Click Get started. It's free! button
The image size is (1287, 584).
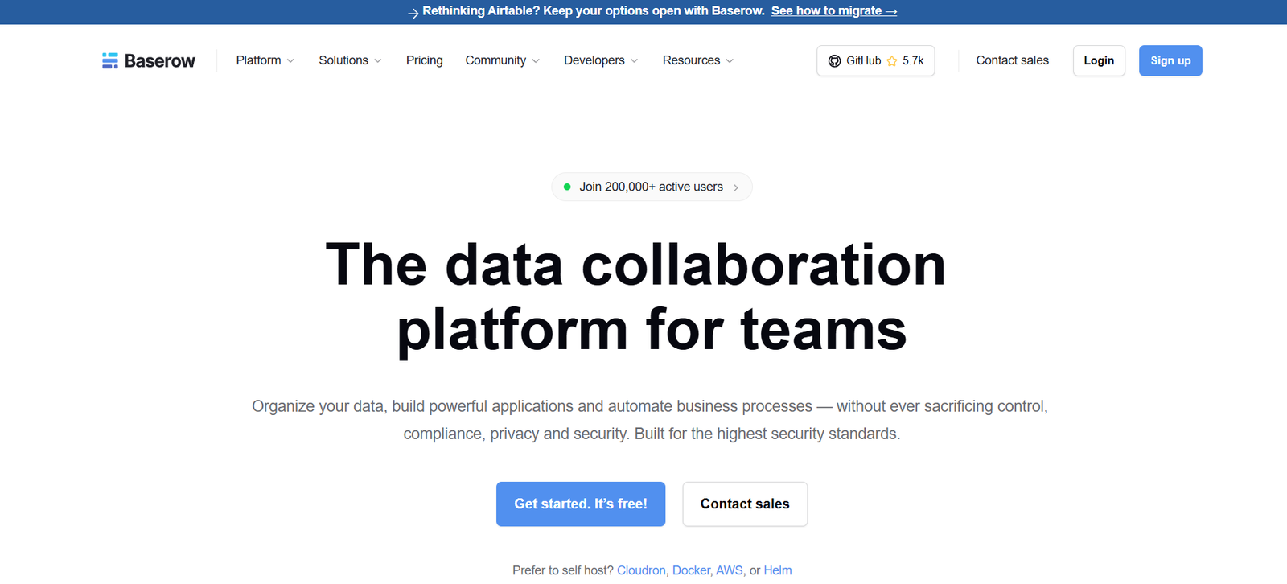pos(581,504)
